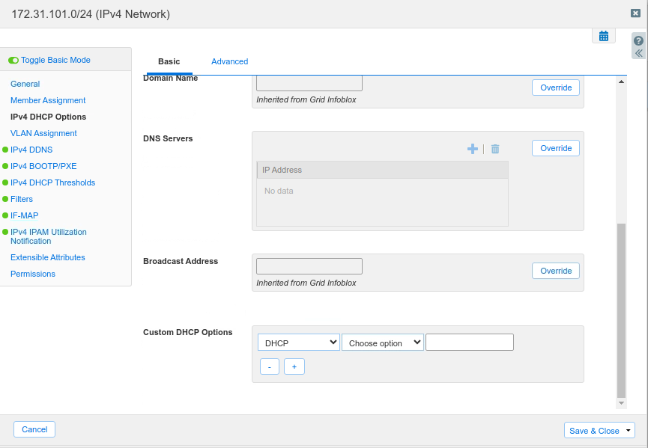This screenshot has width=648, height=448.
Task: Open the DHCP option space dropdown
Action: pos(299,343)
